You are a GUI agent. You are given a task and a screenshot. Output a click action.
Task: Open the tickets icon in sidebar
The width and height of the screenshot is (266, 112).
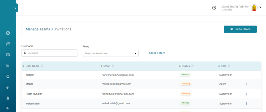click(8, 55)
